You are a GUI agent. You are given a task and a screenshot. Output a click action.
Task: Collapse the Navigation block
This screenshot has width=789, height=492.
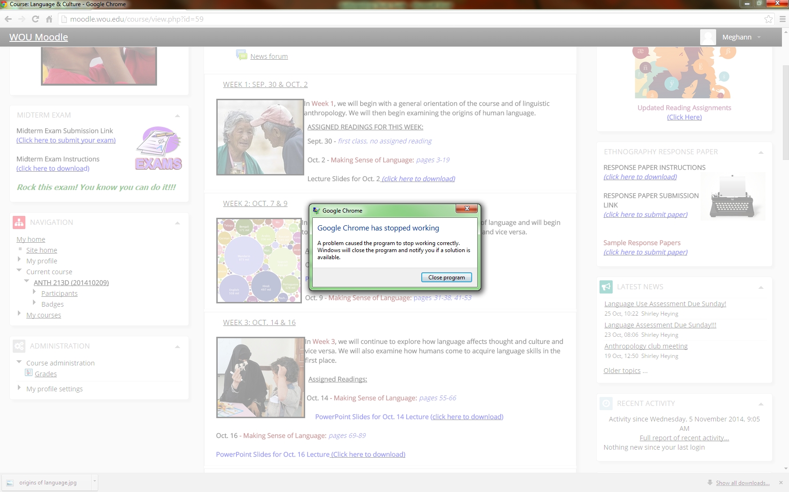[177, 223]
